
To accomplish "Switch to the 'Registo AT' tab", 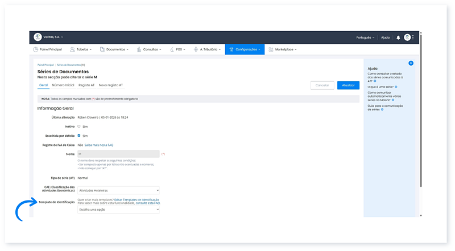I will (x=86, y=85).
